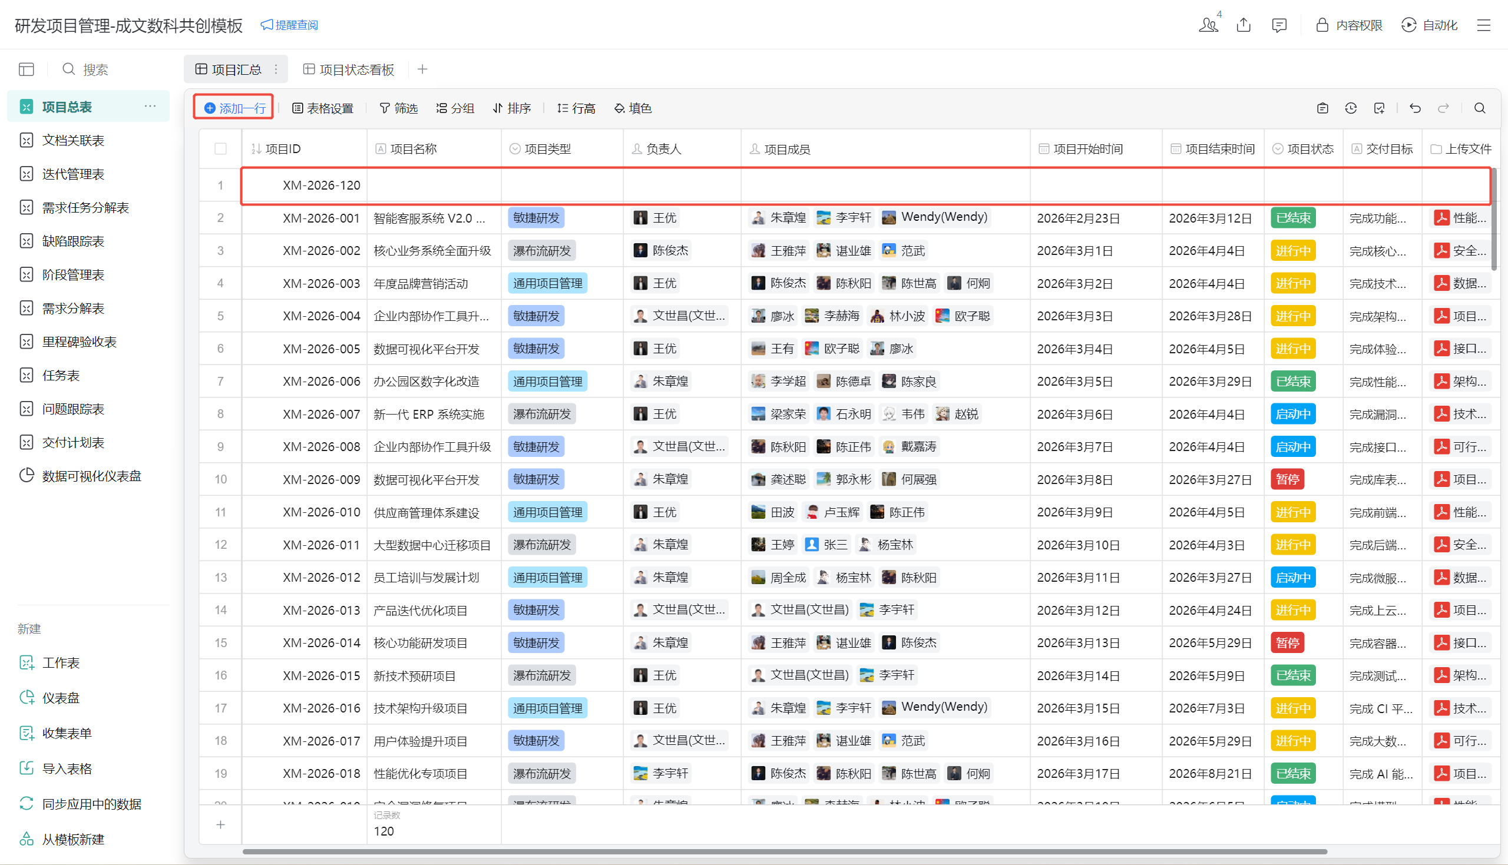Open the history clock icon
Viewport: 1508px width, 865px height.
pos(1351,108)
